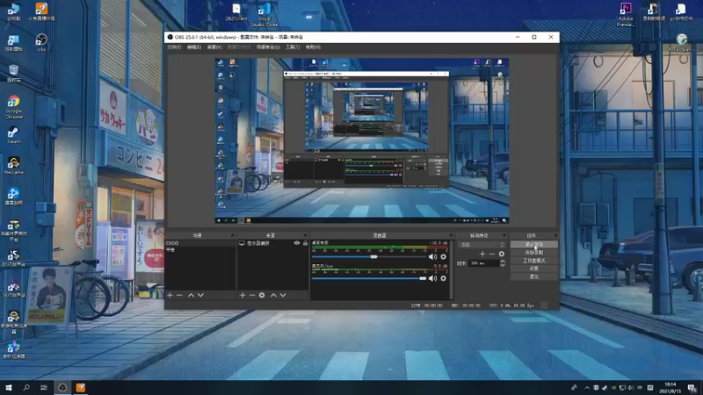Open the Windows Start menu
This screenshot has height=395, width=703.
tap(9, 387)
